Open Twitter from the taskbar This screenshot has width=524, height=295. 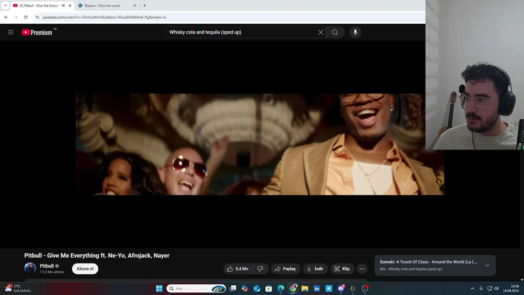[x=329, y=288]
